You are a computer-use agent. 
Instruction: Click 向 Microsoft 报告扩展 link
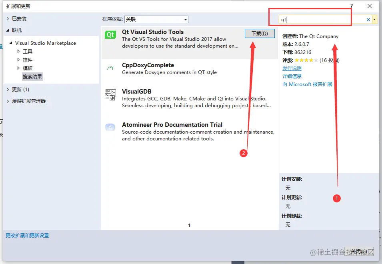[x=307, y=84]
